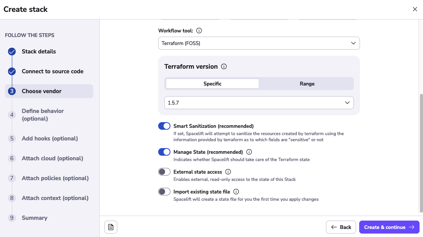Click info icon next to Import existing state file
The image size is (423, 237).
point(236,192)
